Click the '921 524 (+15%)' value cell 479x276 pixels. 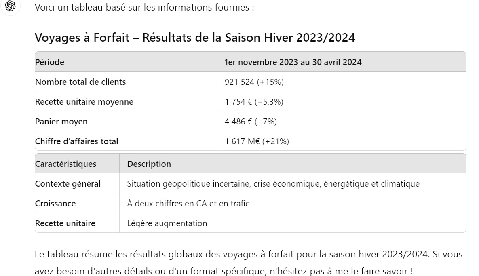coord(254,82)
